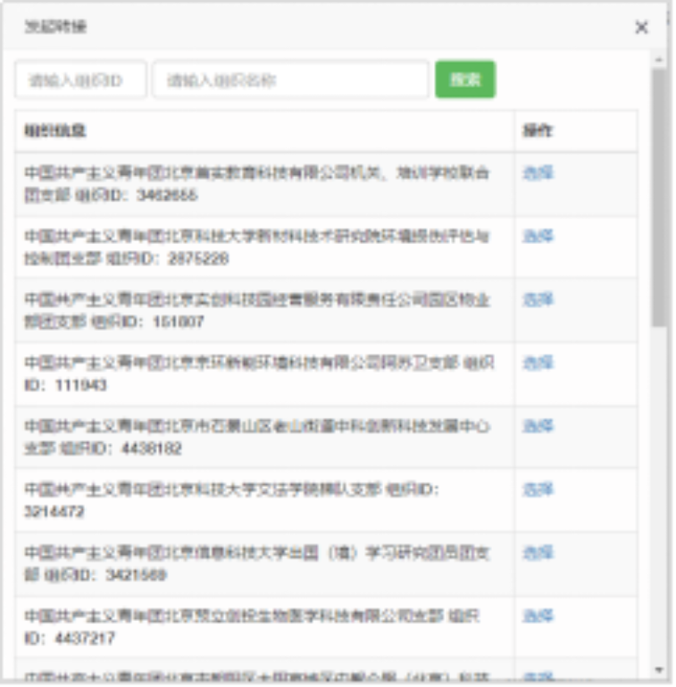Viewport: 676px width, 687px height.
Task: Click the organization ID input field
Action: [80, 80]
